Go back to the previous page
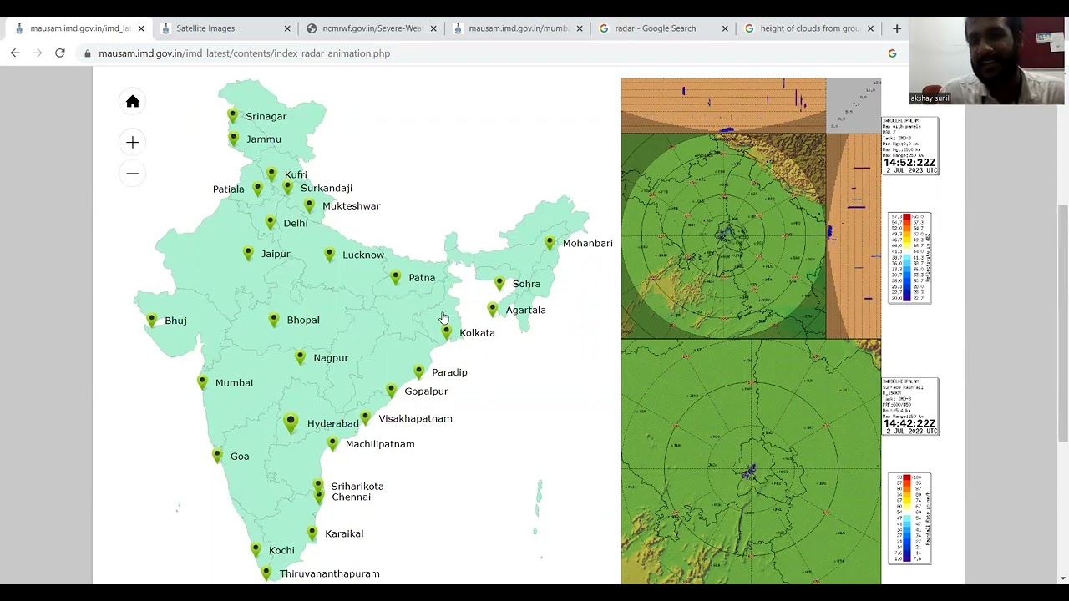 click(x=15, y=53)
